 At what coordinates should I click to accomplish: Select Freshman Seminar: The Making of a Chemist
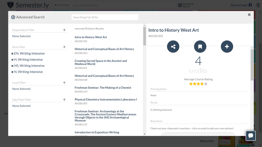103,88
